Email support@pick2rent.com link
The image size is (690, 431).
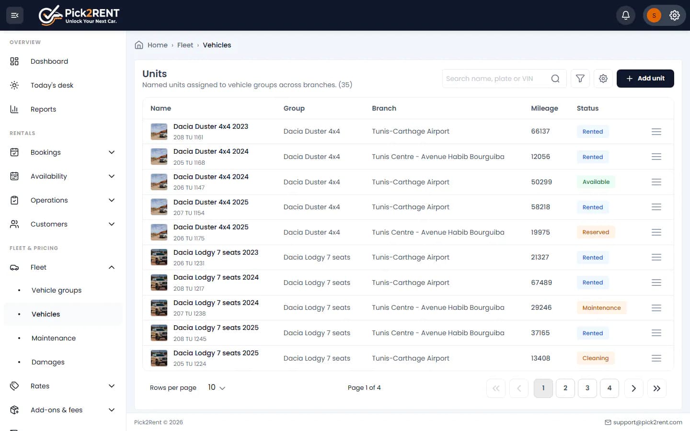(x=644, y=422)
